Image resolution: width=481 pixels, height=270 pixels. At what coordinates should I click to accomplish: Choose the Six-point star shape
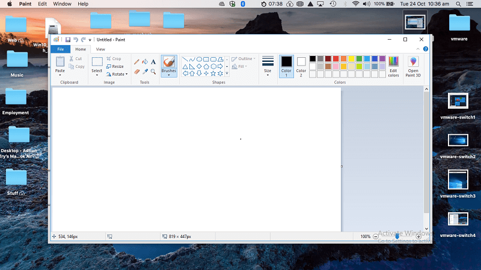click(220, 73)
